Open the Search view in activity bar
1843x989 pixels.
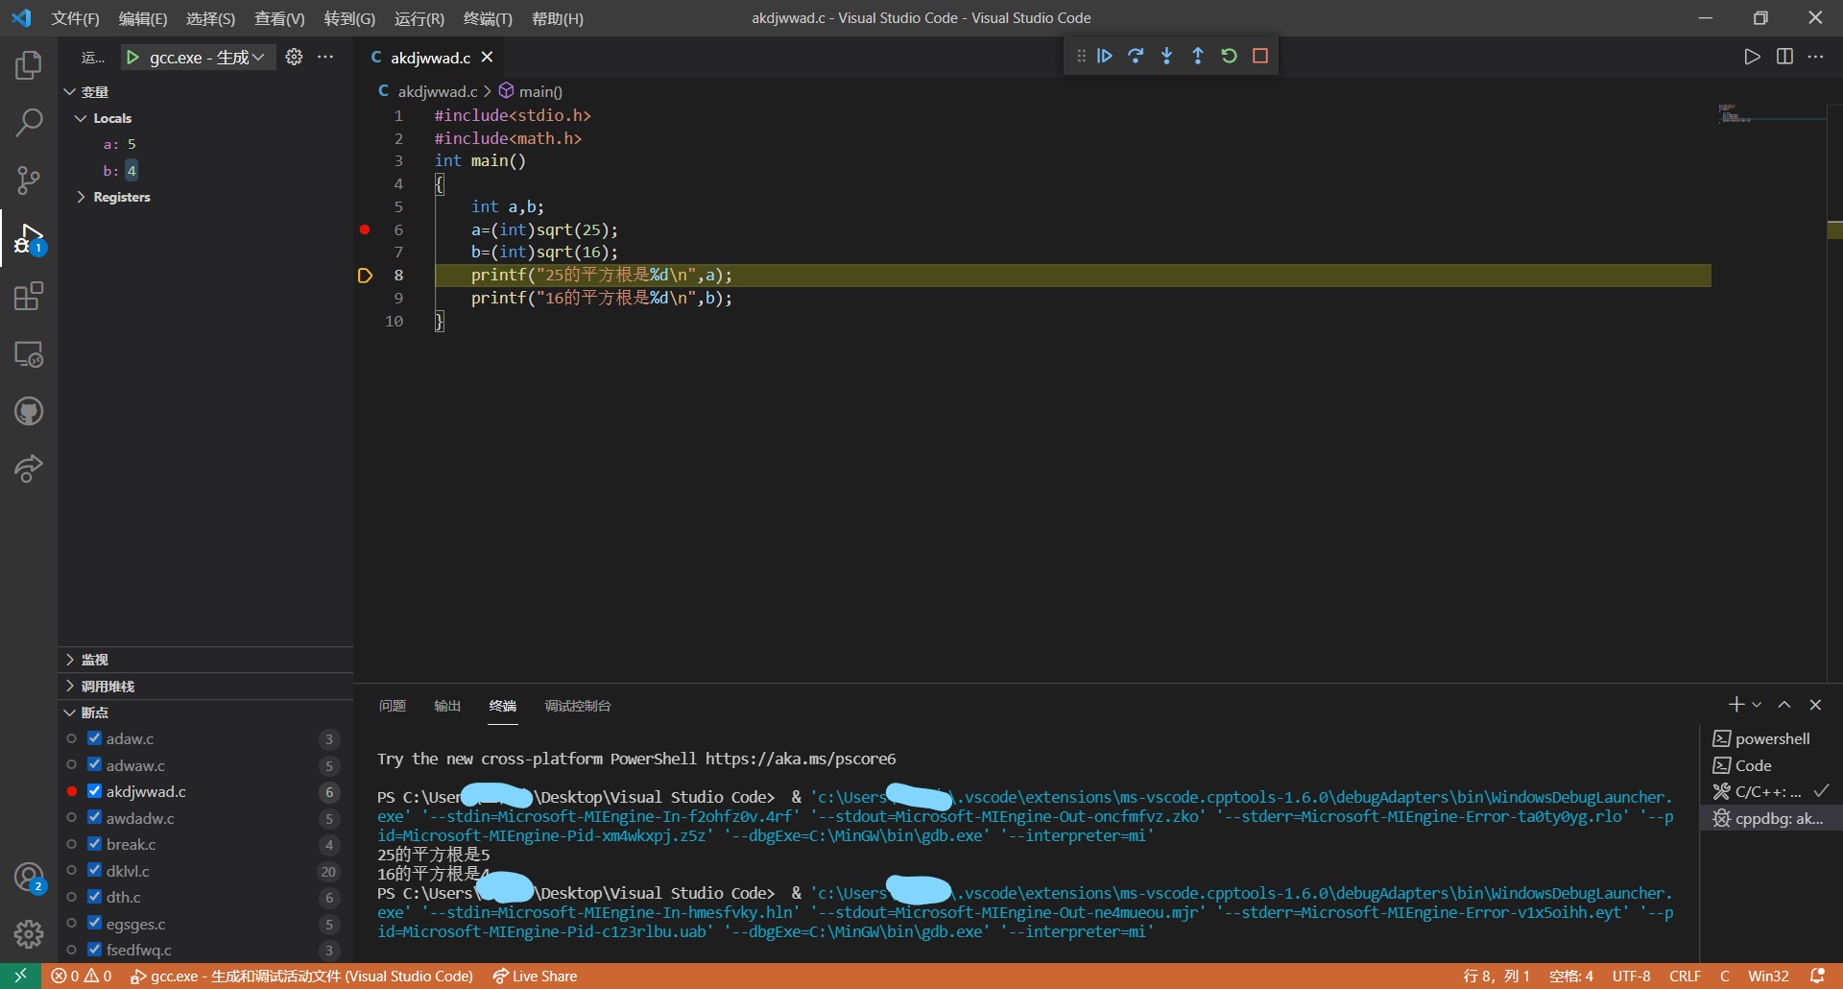(29, 123)
